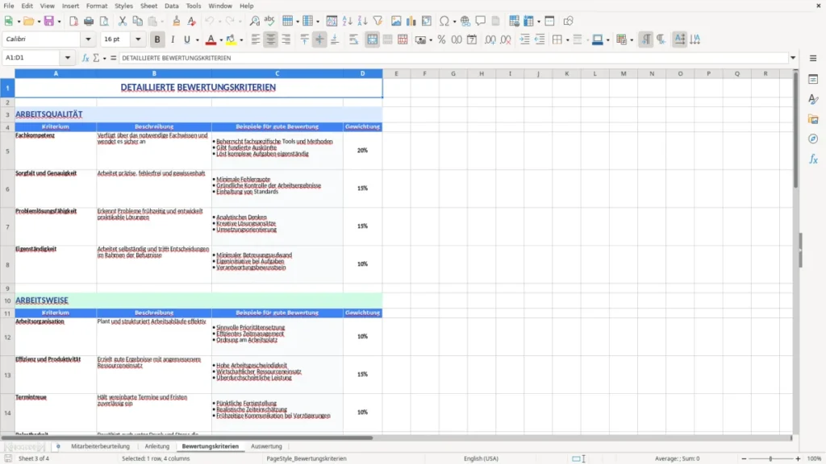826x464 pixels.
Task: Toggle Center Horizontally alignment
Action: point(271,39)
